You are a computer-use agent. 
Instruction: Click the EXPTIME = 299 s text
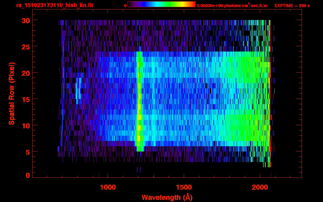click(292, 6)
